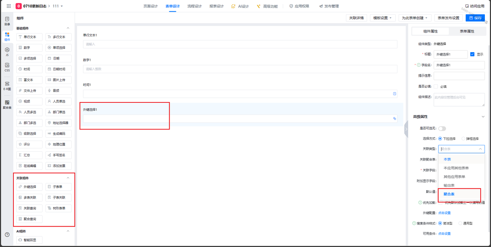Click the help question mark icon
This screenshot has height=247, width=491.
7,234
